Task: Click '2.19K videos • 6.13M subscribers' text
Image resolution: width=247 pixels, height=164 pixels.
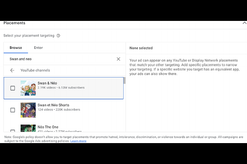Action: [61, 88]
